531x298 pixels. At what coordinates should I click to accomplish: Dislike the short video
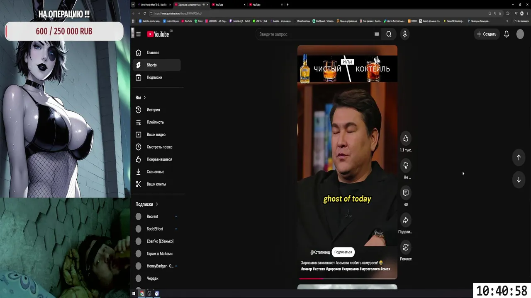click(406, 166)
